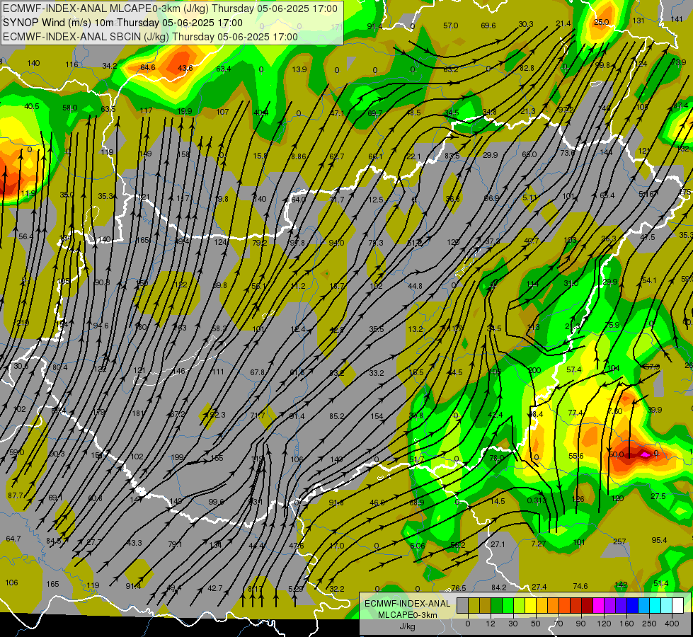
Task: Click the legend label MLCAPE0-3km
Action: [407, 615]
